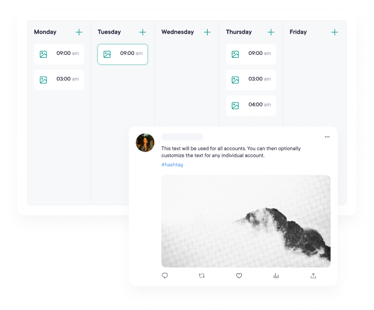Click the Friday column header
The width and height of the screenshot is (374, 310).
coord(298,32)
